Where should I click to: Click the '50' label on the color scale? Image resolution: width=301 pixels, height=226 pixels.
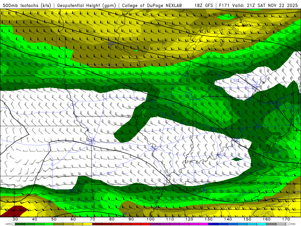[54, 219]
